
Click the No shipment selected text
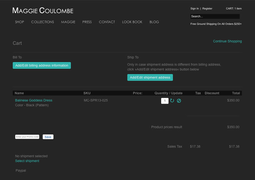coord(31,156)
